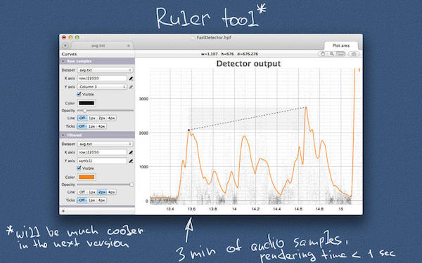
Task: Select the hand pan tool
Action: pyautogui.click(x=322, y=54)
